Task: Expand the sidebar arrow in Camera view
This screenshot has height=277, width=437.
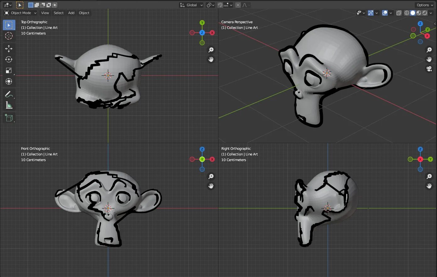Action: (435, 24)
